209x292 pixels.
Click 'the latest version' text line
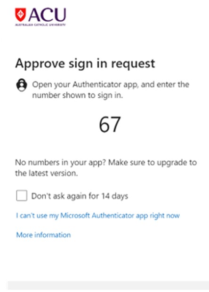47,173
